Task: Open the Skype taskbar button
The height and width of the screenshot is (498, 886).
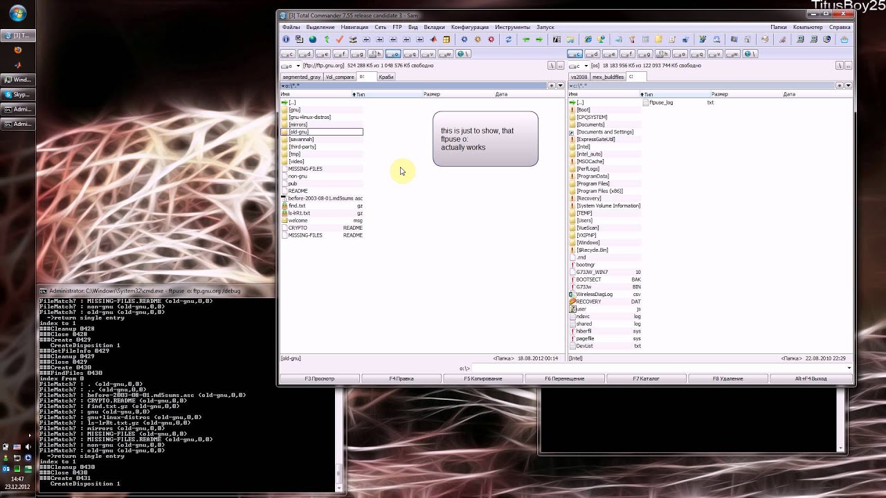Action: (19, 95)
